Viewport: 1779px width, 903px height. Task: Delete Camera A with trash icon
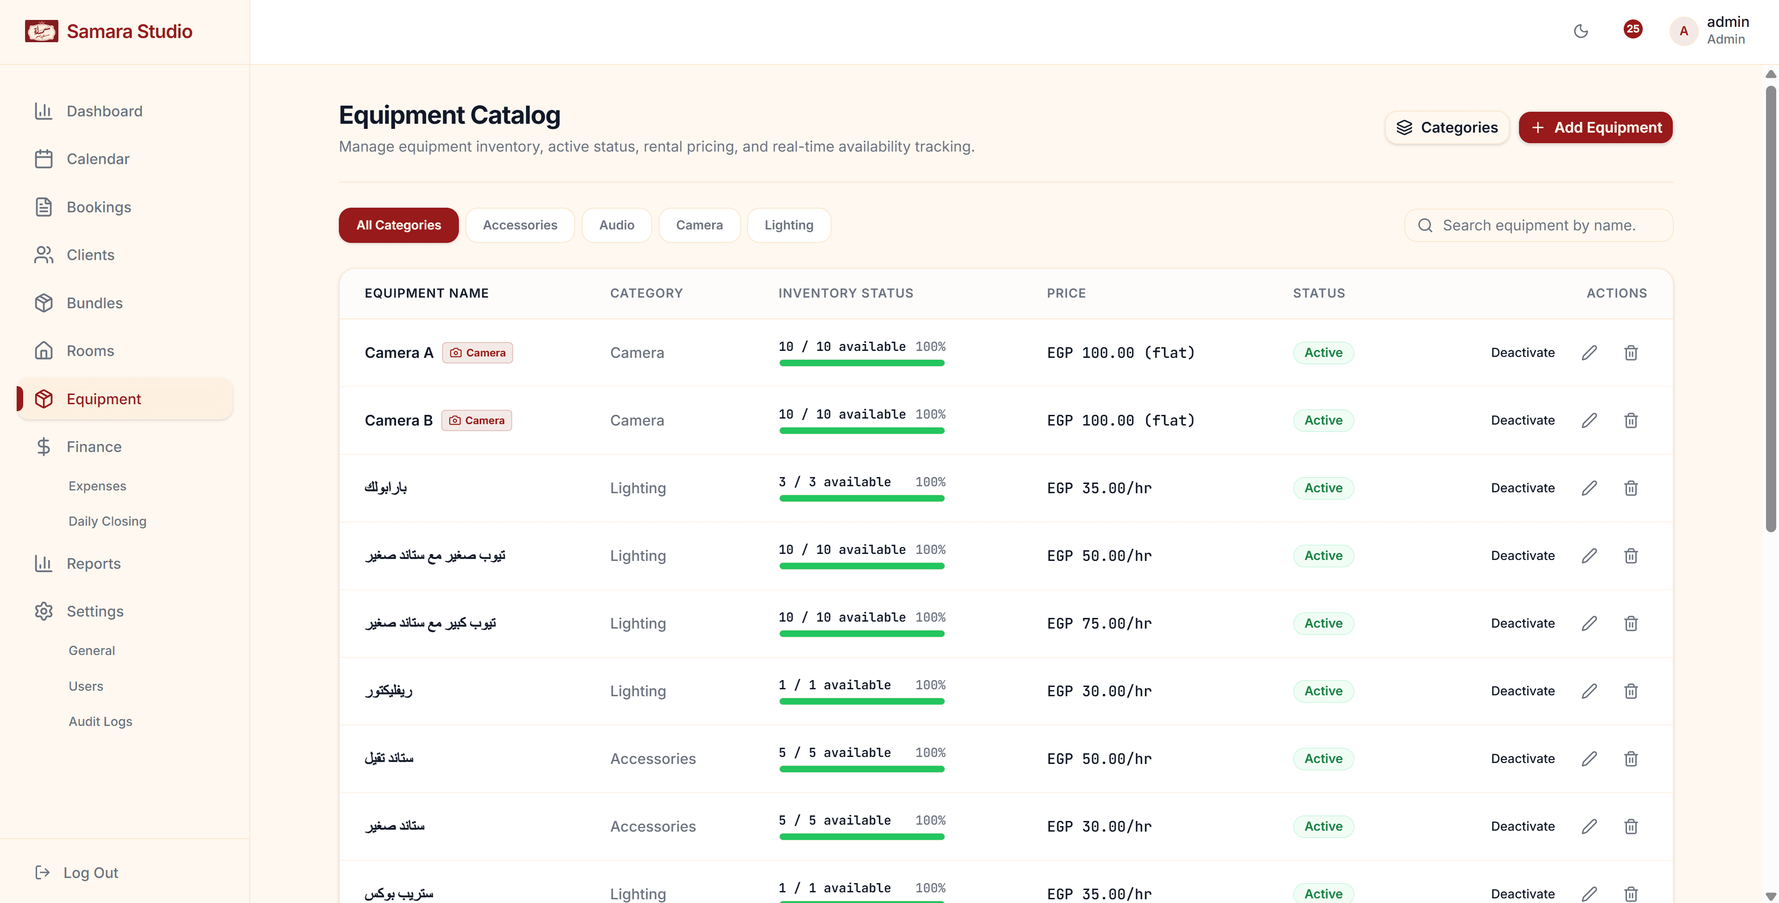1631,353
